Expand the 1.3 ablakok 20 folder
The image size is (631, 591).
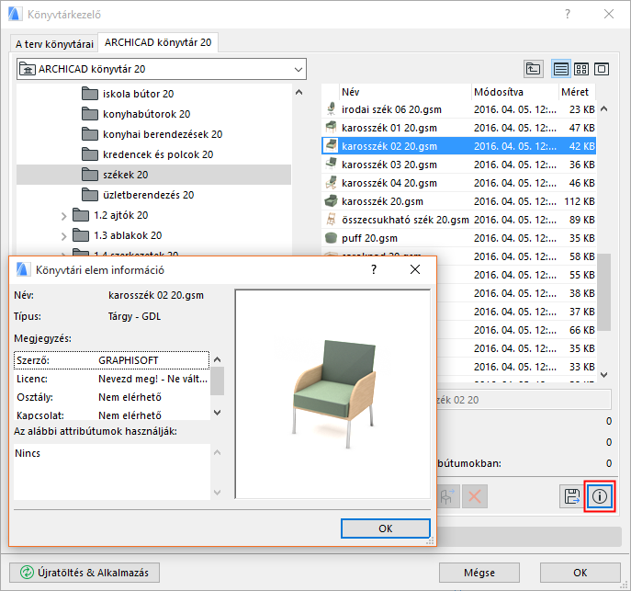63,236
